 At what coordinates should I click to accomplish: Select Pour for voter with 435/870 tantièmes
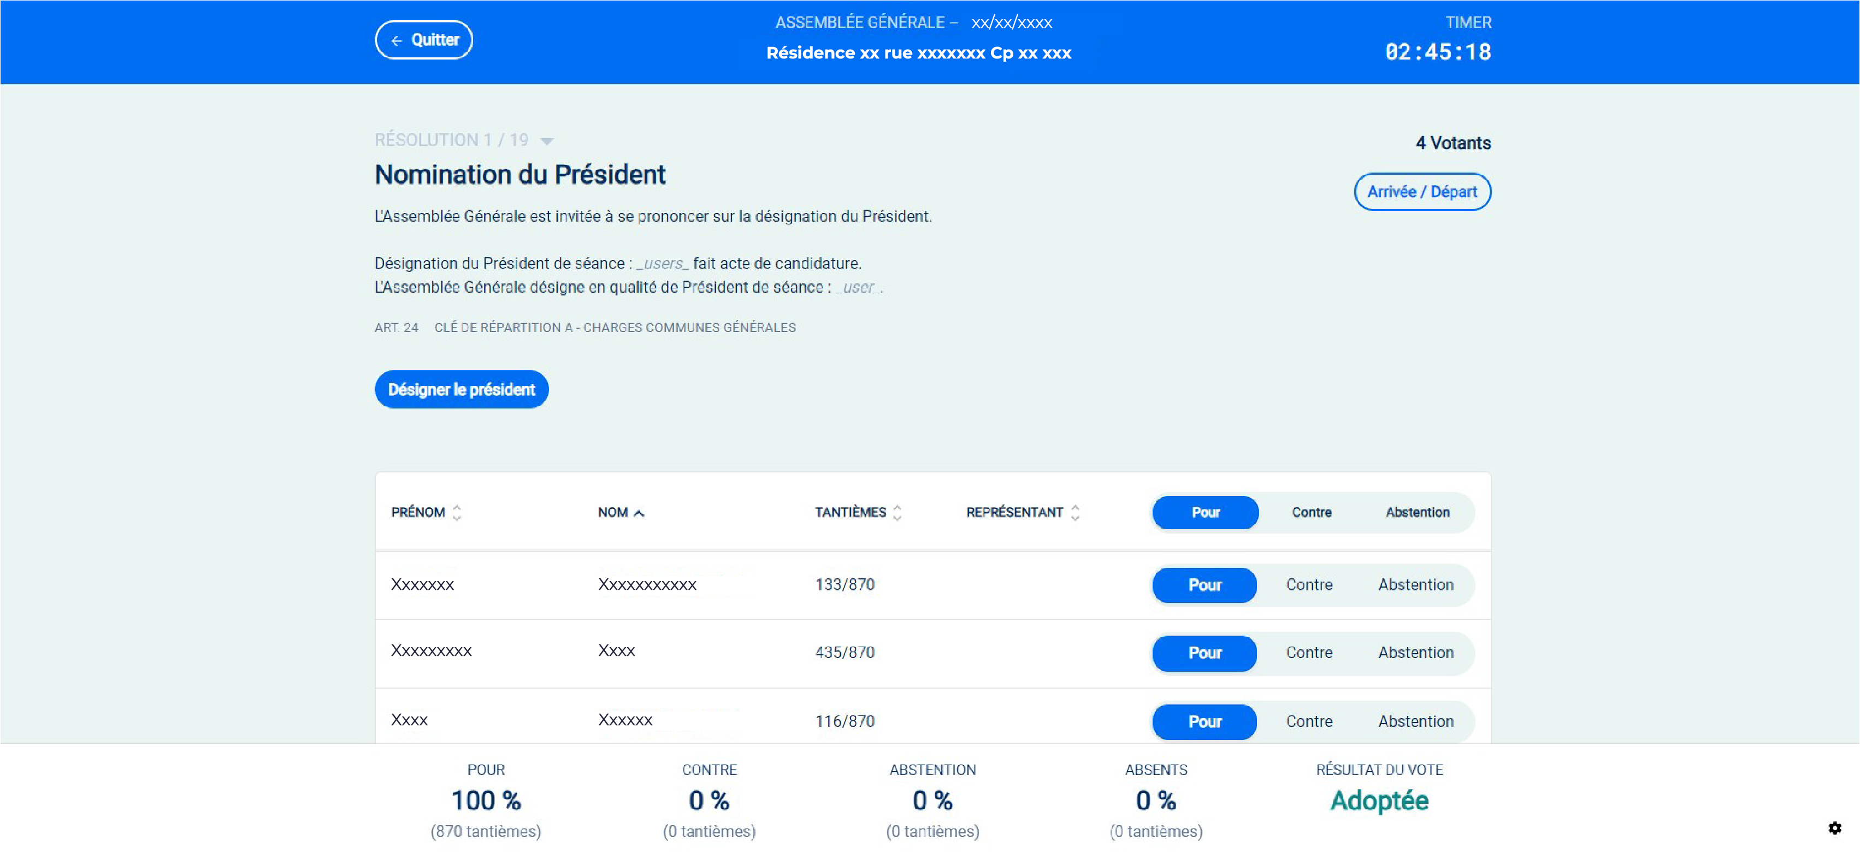(x=1204, y=653)
